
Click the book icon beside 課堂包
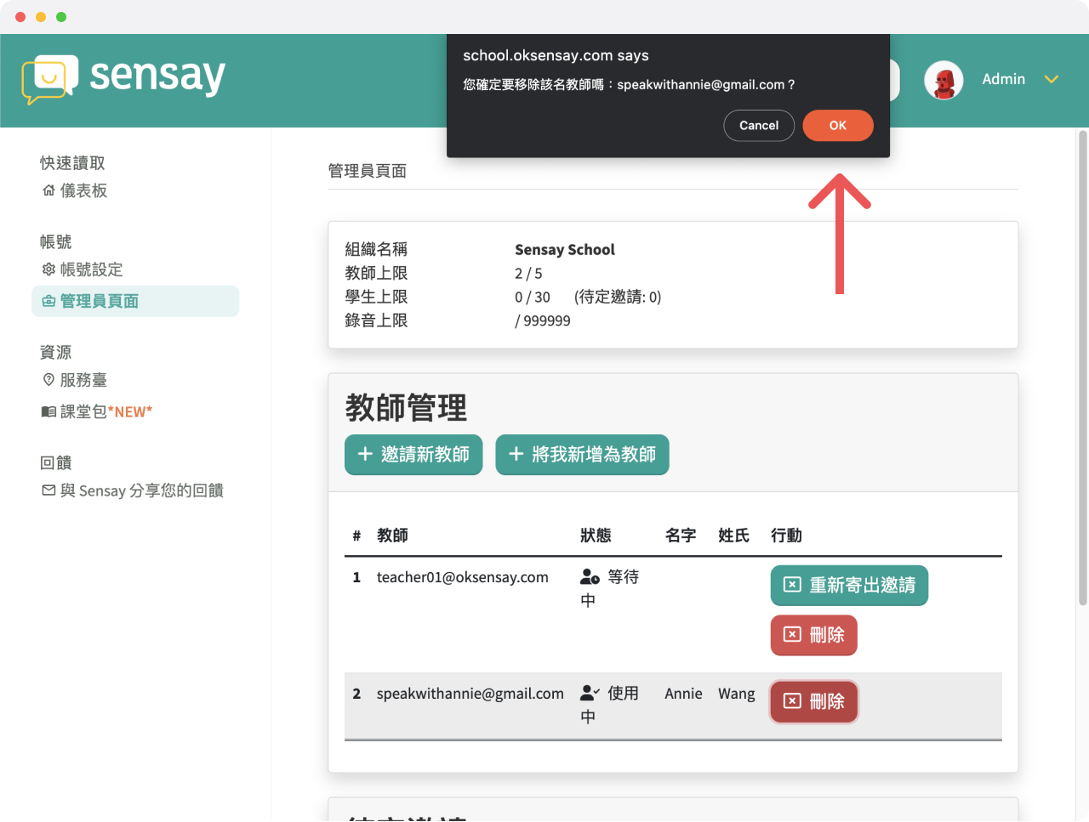coord(48,411)
